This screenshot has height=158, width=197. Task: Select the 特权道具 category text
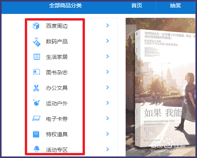tap(57, 134)
